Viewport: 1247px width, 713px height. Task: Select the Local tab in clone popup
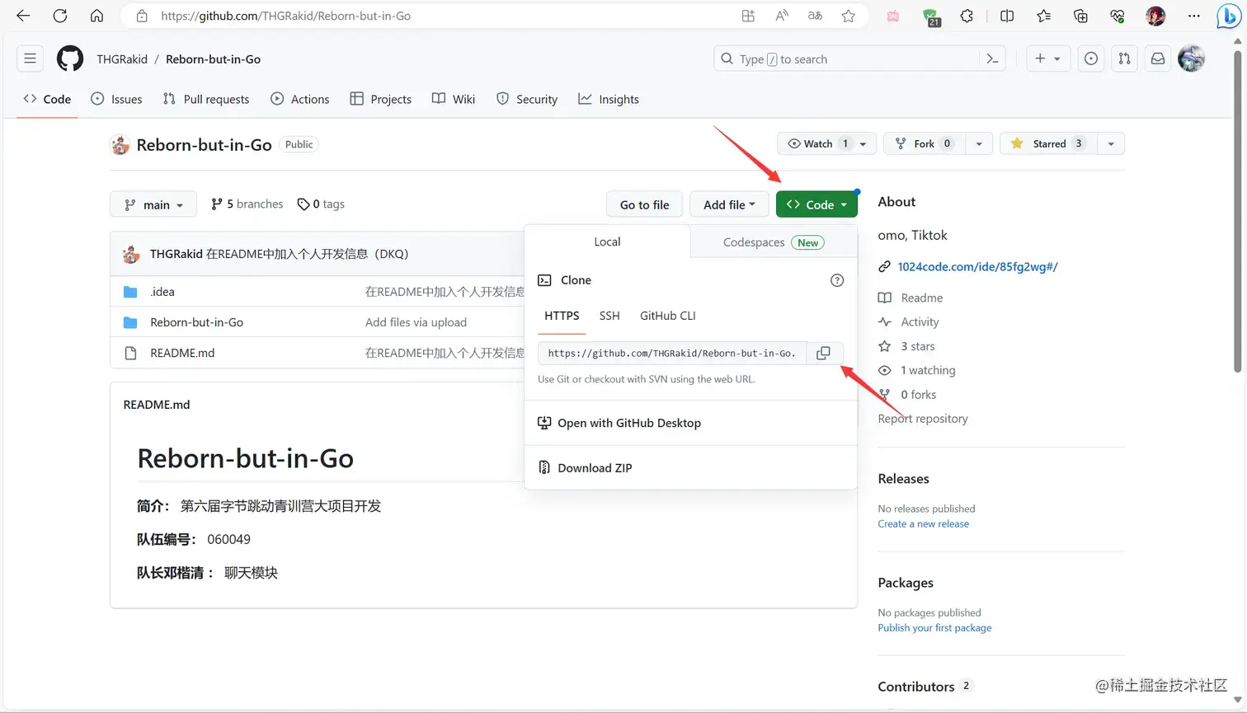click(607, 242)
